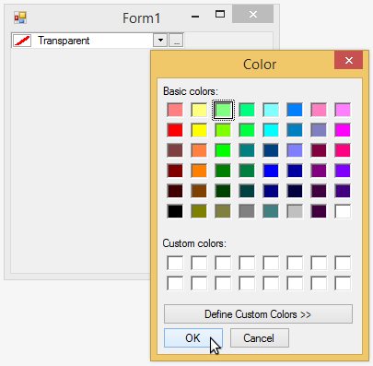
Task: Select the highlighted light green swatch
Action: 223,110
